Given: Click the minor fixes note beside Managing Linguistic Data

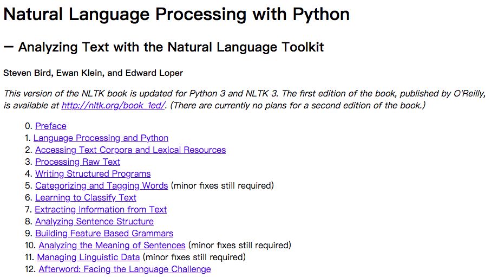Looking at the screenshot, I should pos(194,257).
